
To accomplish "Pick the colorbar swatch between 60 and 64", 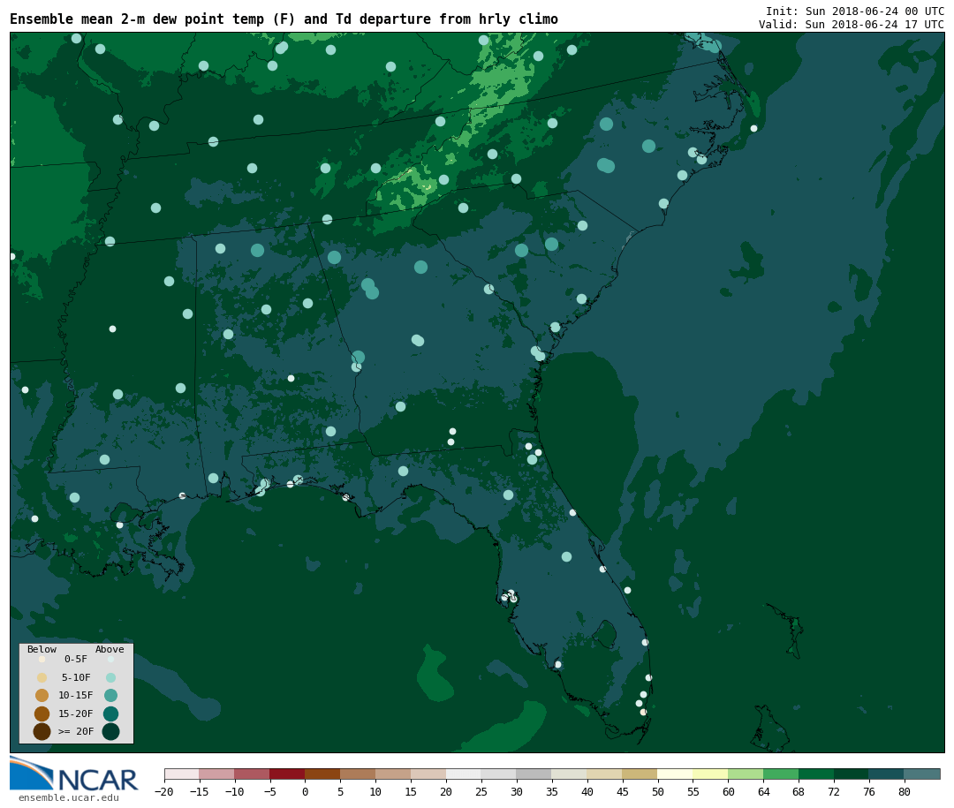I will pyautogui.click(x=746, y=774).
